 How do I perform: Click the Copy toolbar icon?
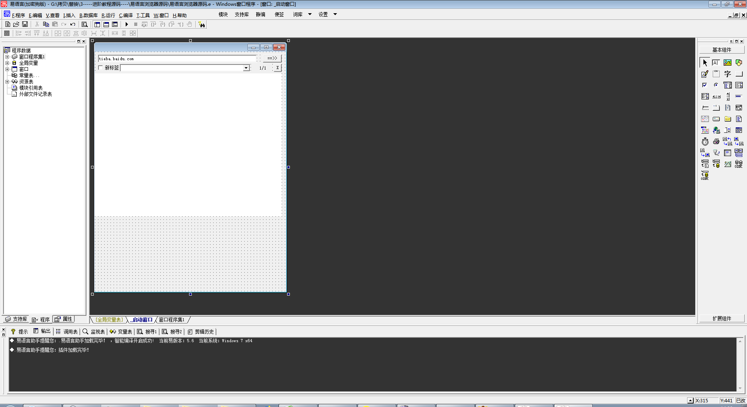coord(46,24)
